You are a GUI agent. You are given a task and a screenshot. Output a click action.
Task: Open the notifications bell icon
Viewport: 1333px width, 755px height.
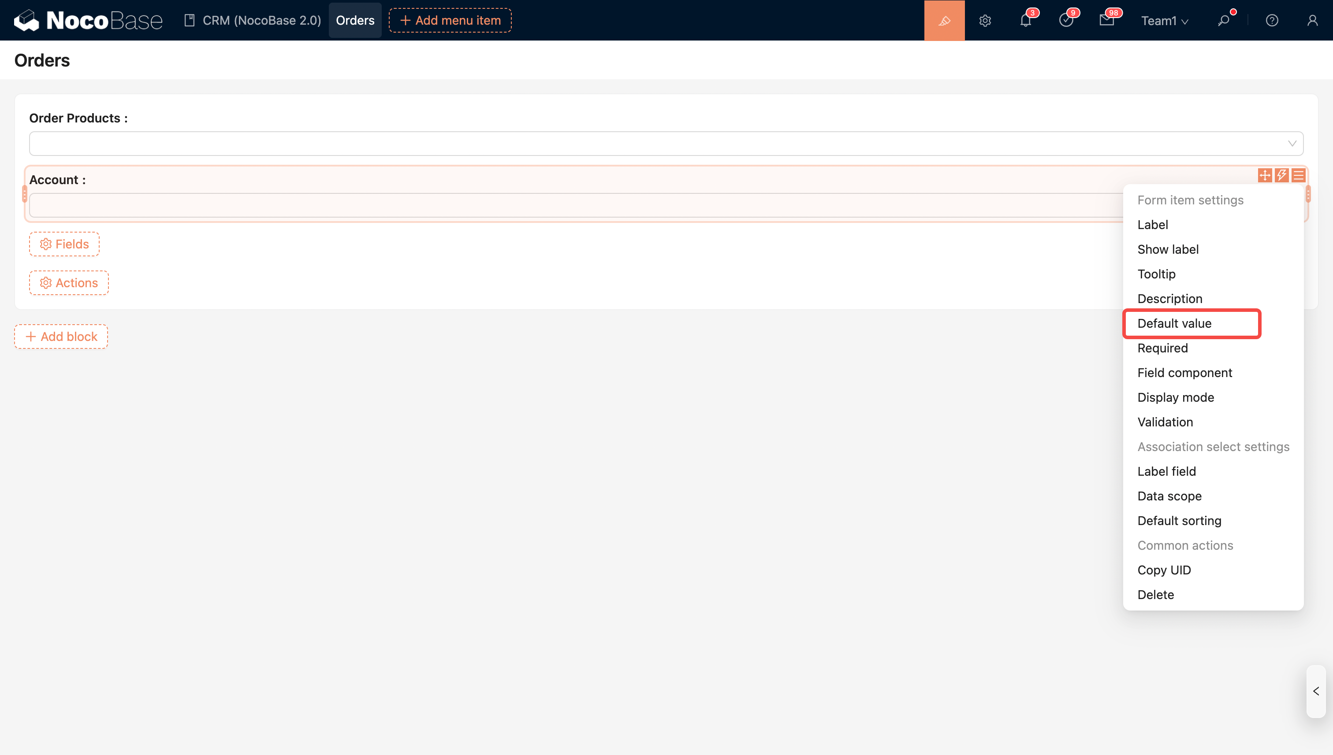[1025, 20]
